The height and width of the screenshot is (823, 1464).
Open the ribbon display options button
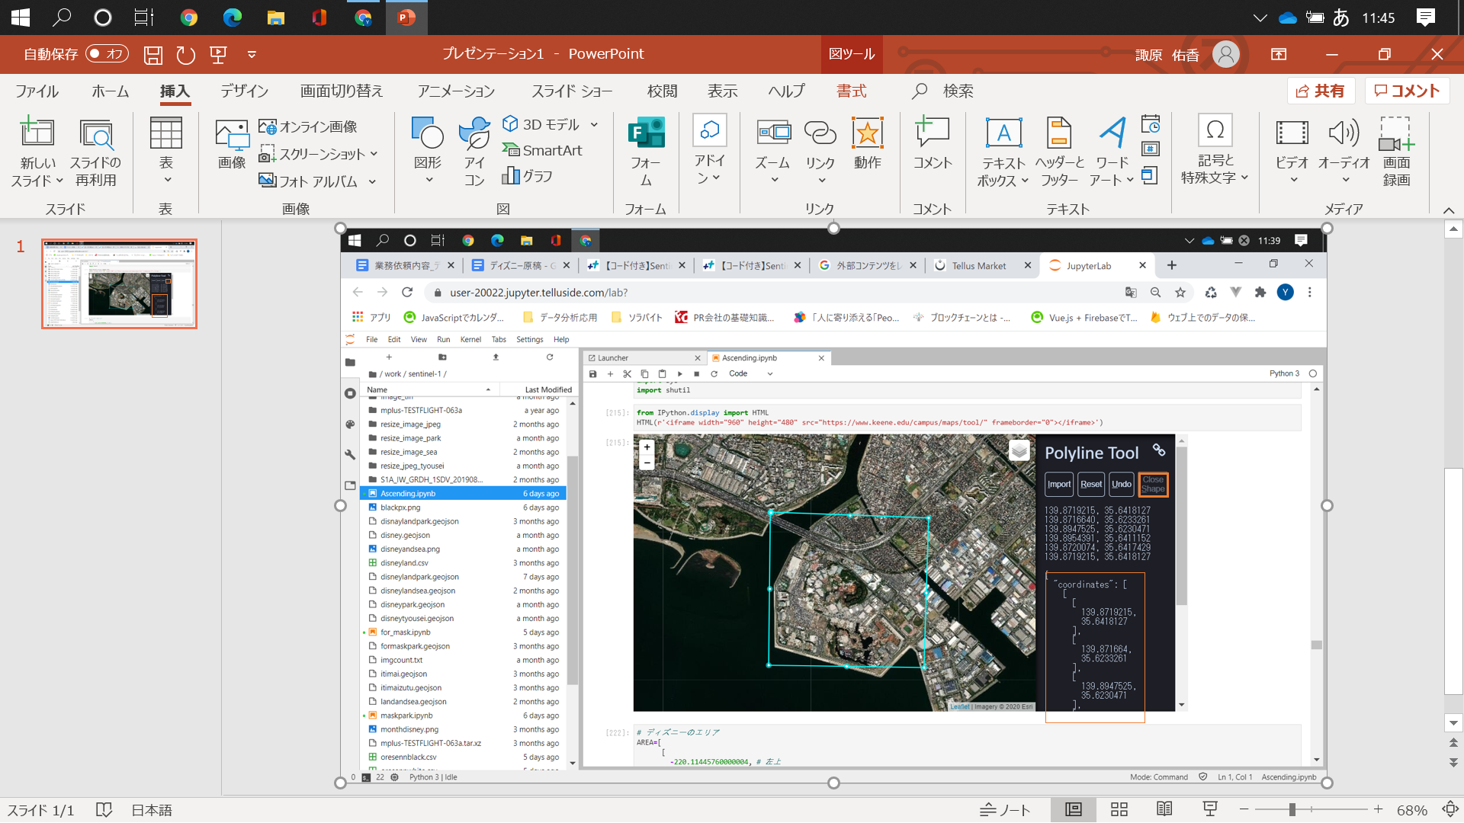pyautogui.click(x=1279, y=54)
